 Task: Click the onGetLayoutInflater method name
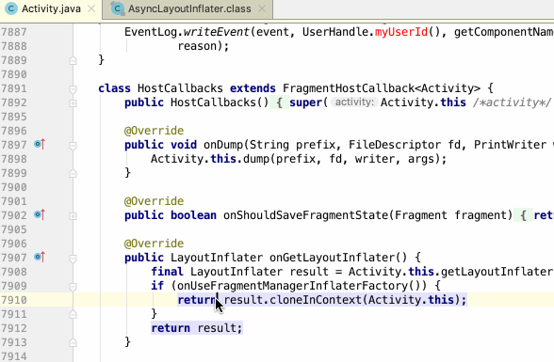332,258
